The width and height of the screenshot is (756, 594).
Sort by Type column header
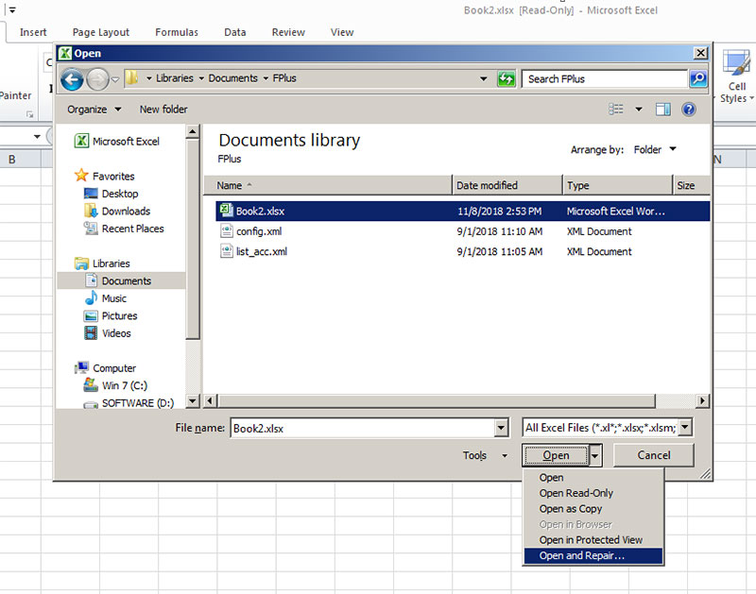[x=617, y=185]
